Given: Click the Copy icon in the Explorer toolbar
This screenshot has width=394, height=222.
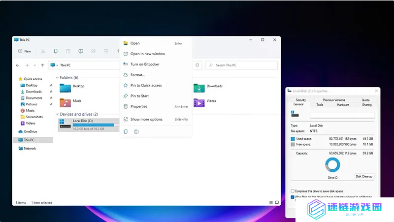Looking at the screenshot, I should pos(56,51).
